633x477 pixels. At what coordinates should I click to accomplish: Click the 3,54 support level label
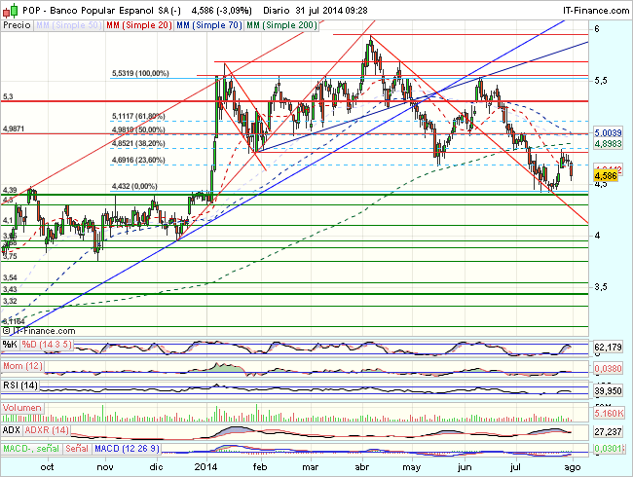10,277
